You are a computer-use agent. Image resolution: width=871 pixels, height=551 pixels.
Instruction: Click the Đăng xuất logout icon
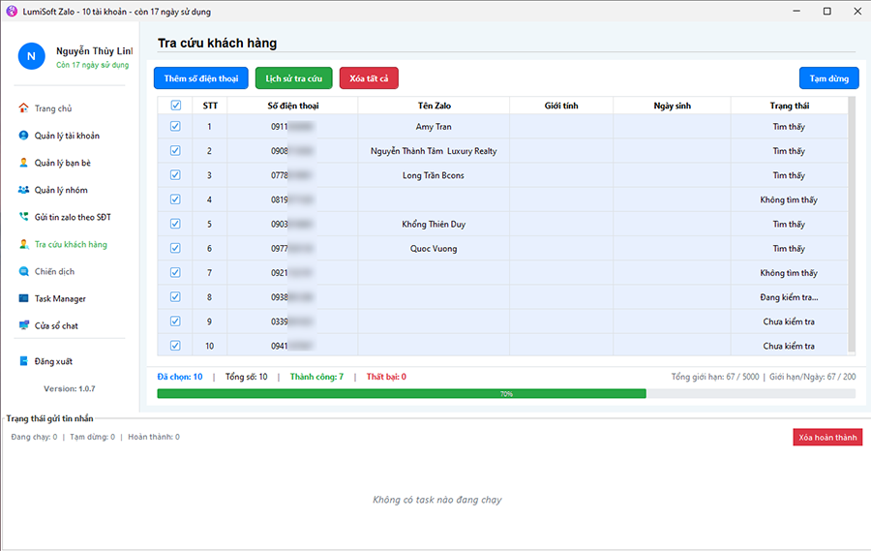click(23, 361)
